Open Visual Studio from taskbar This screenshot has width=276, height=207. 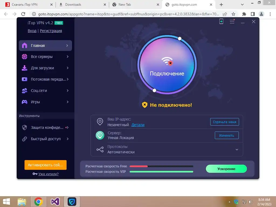pos(55,202)
